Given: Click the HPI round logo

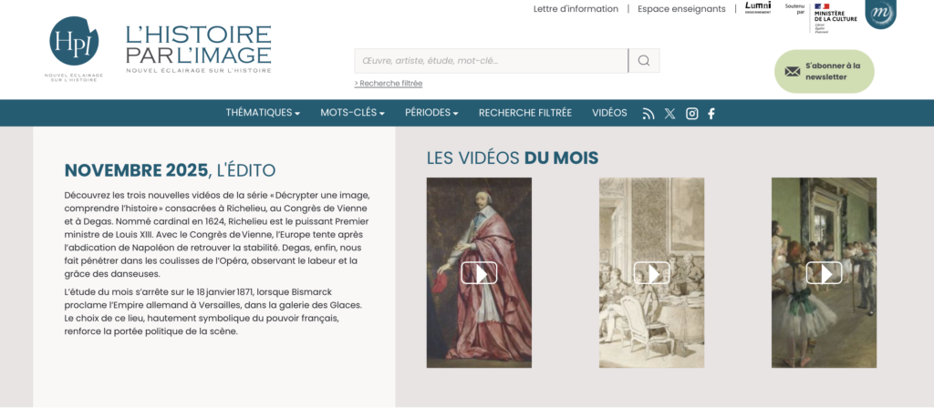Looking at the screenshot, I should pos(74,42).
